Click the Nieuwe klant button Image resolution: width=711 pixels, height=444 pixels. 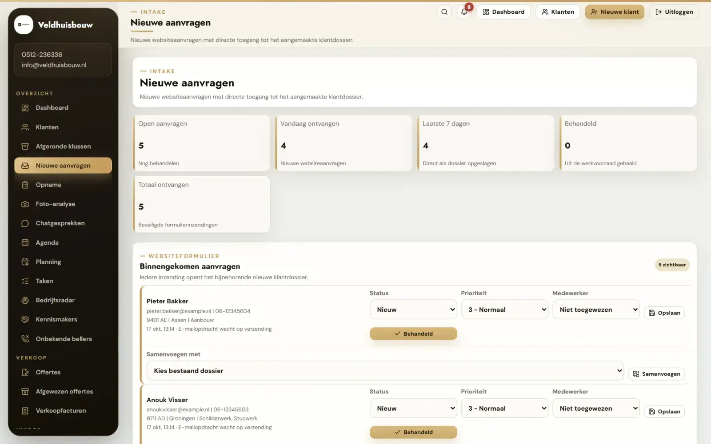[614, 12]
